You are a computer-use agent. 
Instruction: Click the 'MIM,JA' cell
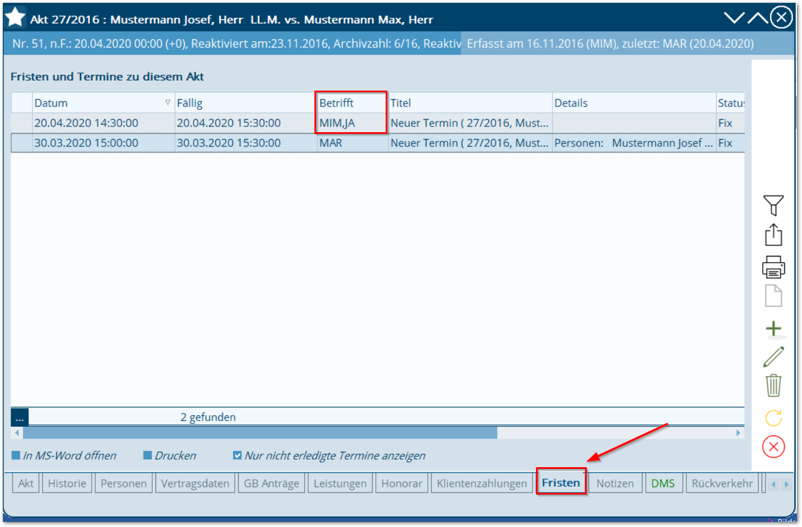coord(352,122)
